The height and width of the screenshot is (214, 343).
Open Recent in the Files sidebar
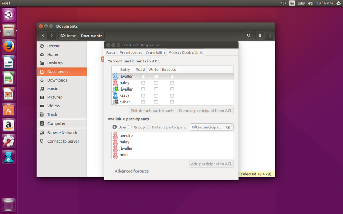click(62, 46)
